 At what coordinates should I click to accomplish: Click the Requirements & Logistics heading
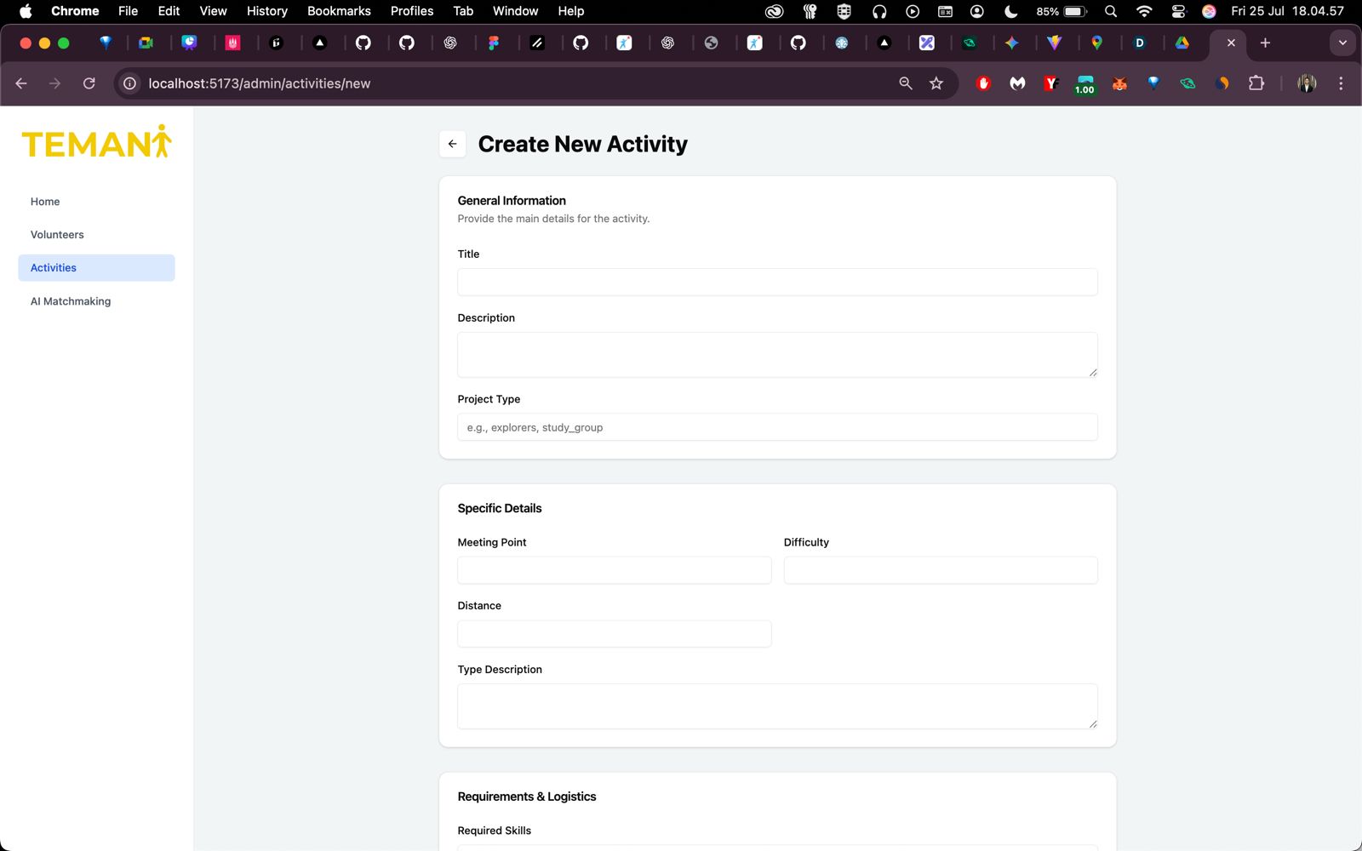[x=527, y=797]
